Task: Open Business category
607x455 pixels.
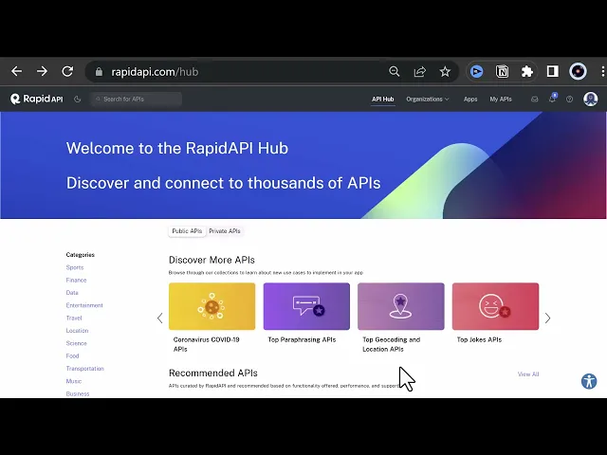Action: (78, 394)
